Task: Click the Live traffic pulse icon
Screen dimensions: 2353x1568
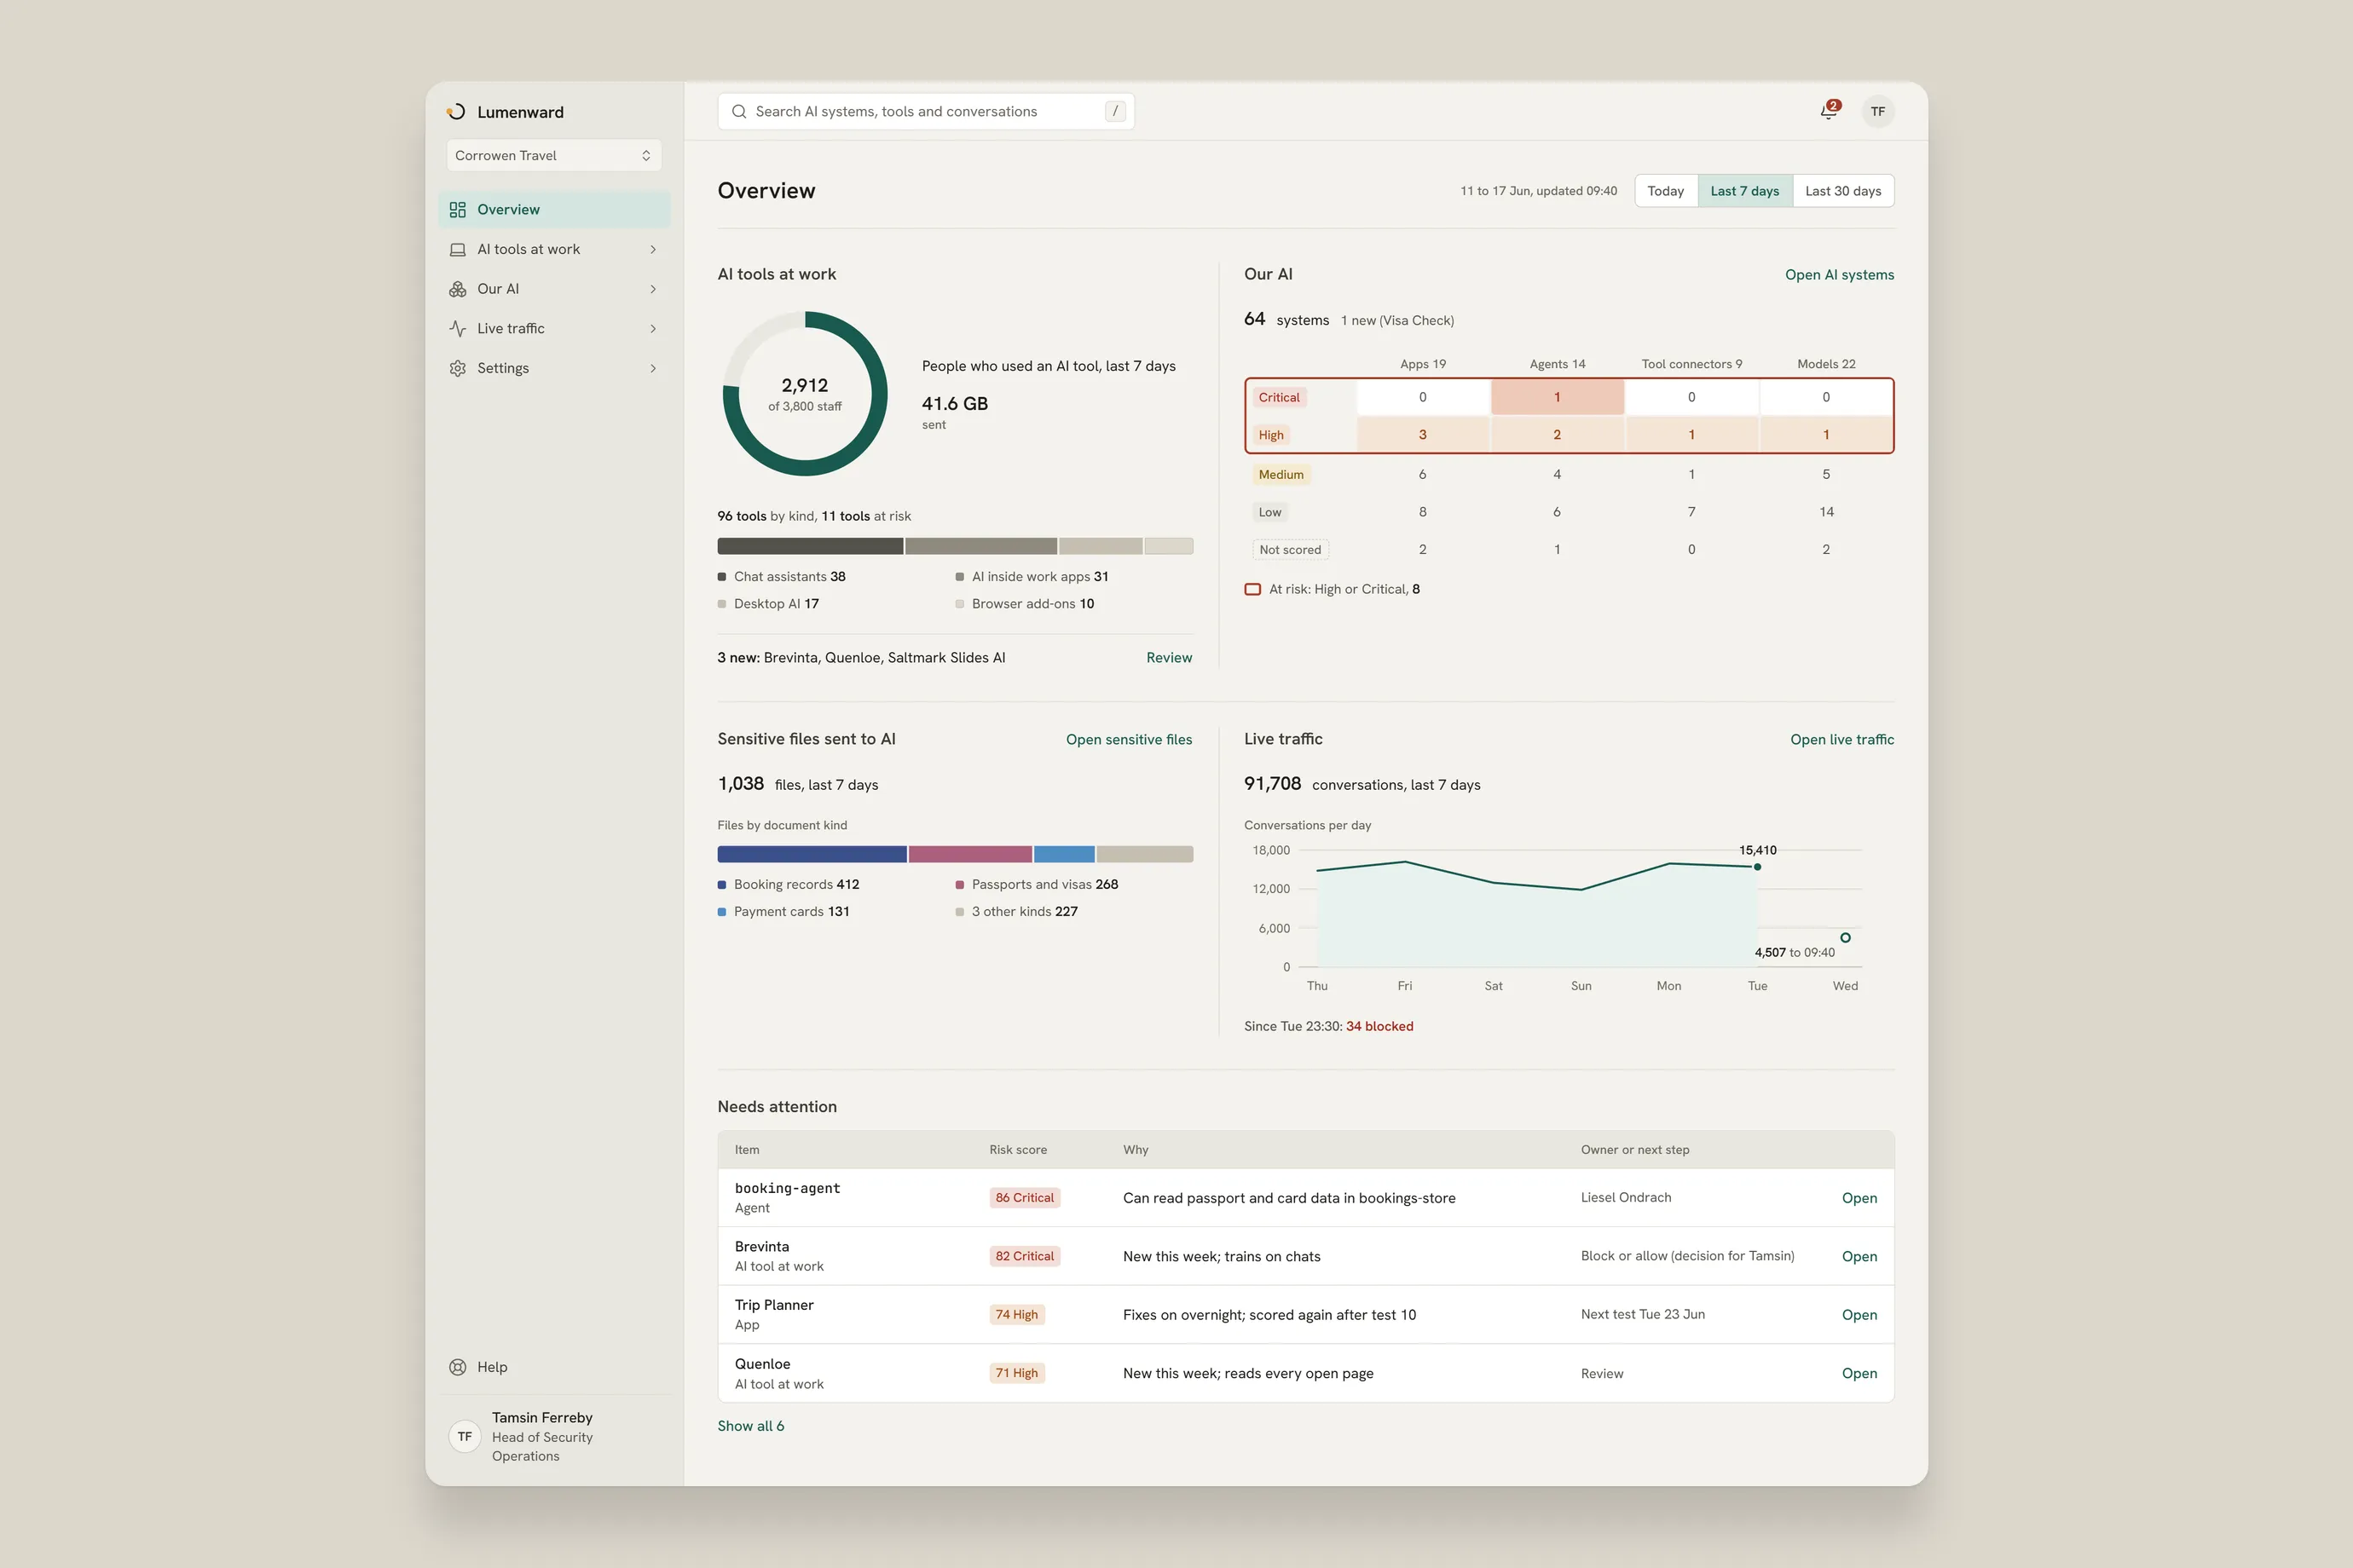Action: (x=457, y=328)
